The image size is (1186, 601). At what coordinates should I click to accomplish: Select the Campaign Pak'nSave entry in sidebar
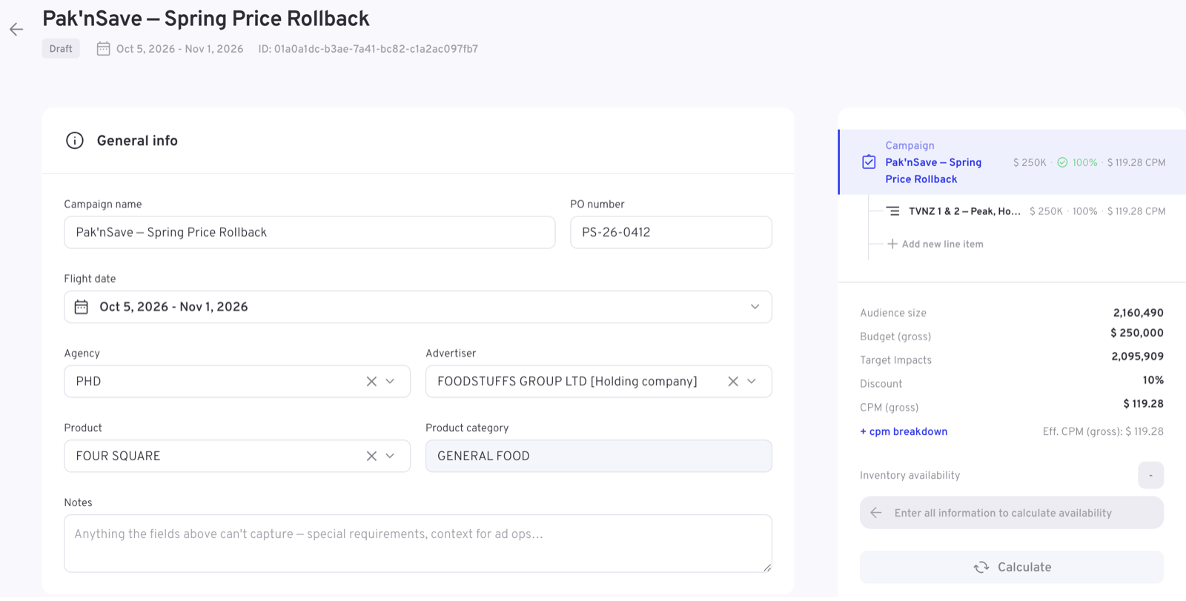[x=1013, y=162]
